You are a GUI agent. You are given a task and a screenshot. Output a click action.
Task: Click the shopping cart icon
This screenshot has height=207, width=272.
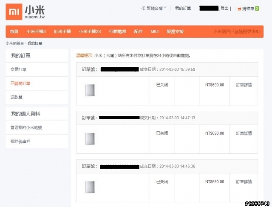coord(239,9)
